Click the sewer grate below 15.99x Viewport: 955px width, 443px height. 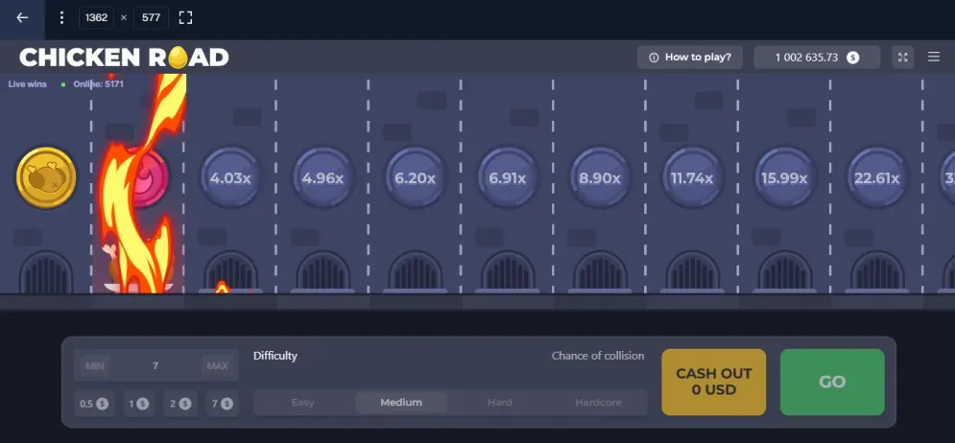click(784, 271)
